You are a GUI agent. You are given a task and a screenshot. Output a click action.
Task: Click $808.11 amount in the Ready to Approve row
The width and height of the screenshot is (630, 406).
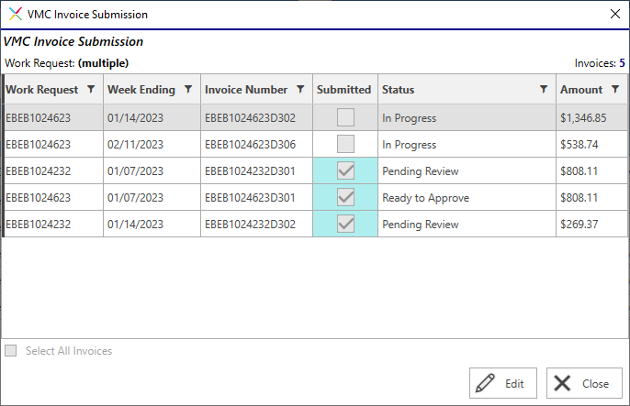pos(591,197)
